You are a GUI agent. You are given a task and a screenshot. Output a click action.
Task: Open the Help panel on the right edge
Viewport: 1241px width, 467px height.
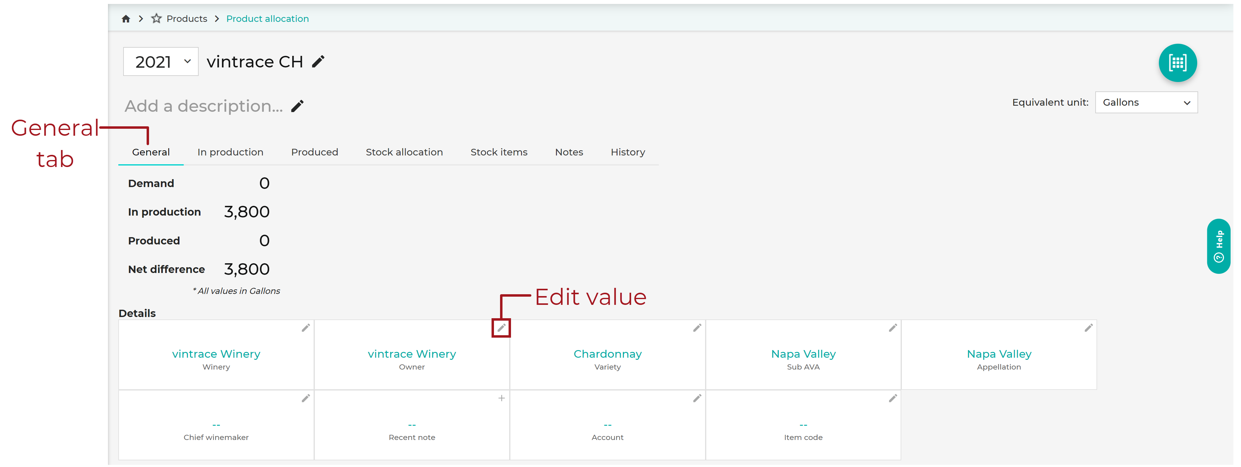(1219, 246)
